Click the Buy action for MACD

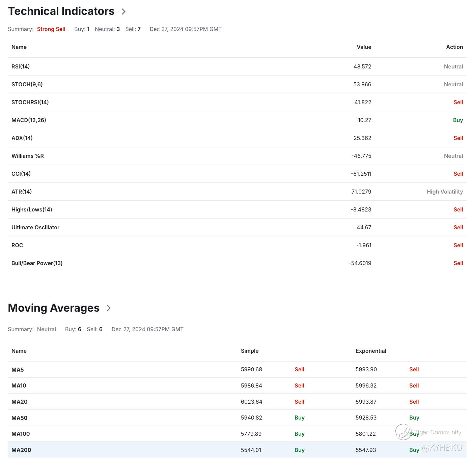tap(458, 120)
